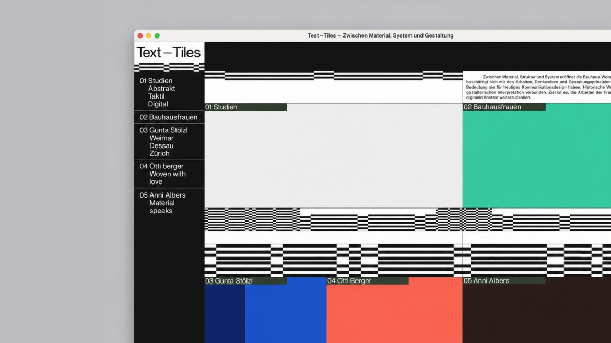Select Zürich under Gunta Stölzl
This screenshot has width=611, height=343.
(x=159, y=154)
